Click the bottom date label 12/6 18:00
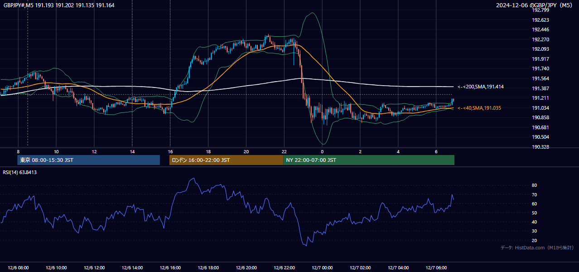Image resolution: width=579 pixels, height=272 pixels. point(208,267)
